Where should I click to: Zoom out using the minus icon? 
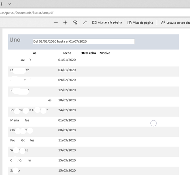[56, 23]
